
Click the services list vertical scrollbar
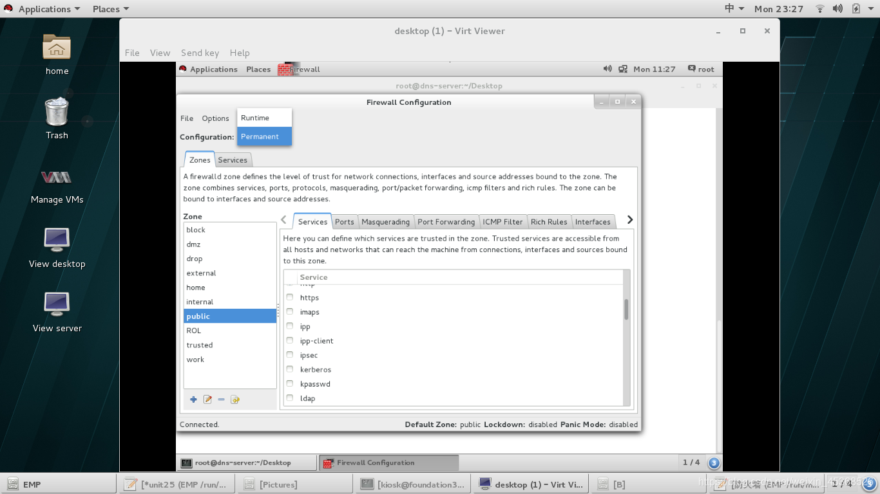[x=626, y=309]
